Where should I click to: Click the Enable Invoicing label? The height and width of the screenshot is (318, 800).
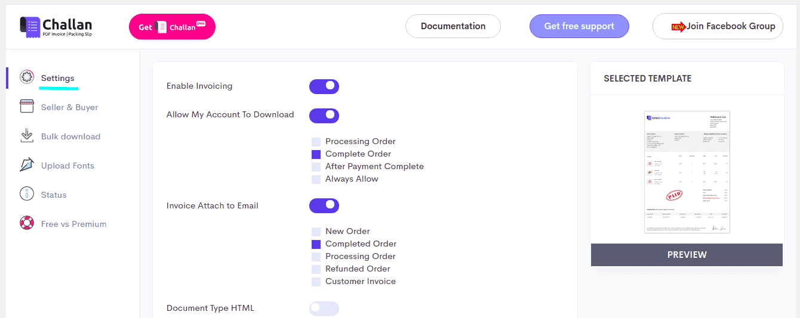tap(199, 86)
